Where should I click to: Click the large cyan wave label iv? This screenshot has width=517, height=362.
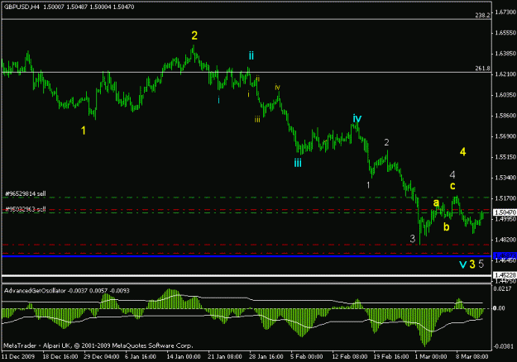(357, 118)
